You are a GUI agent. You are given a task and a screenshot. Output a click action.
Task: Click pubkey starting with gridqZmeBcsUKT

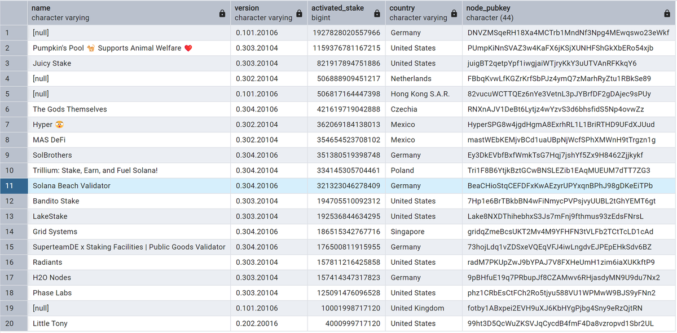[x=569, y=232]
